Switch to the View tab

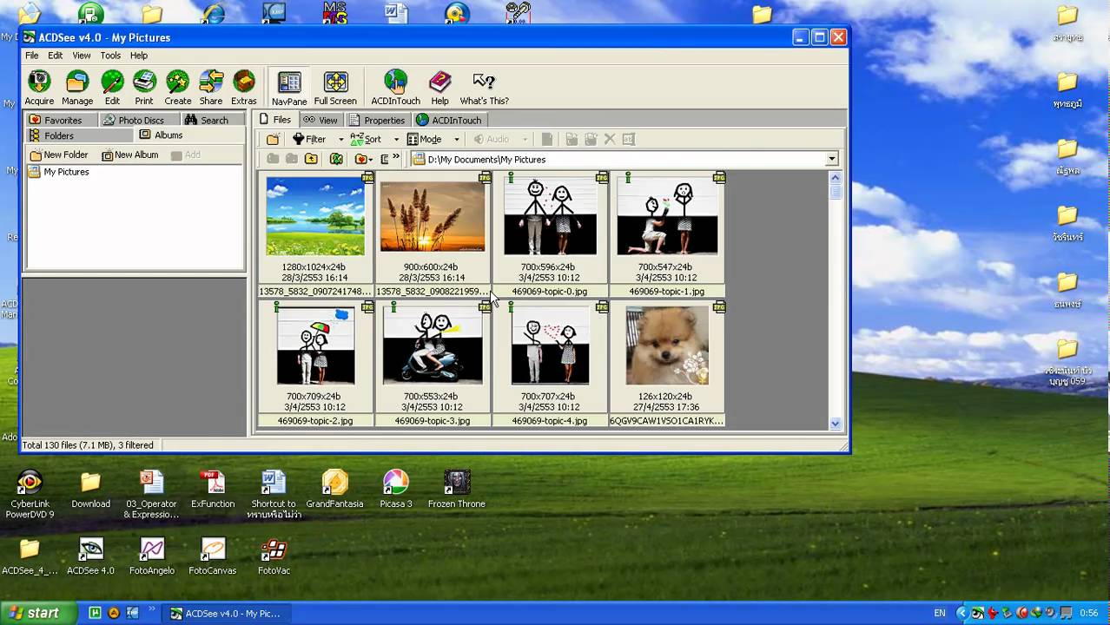click(x=320, y=120)
